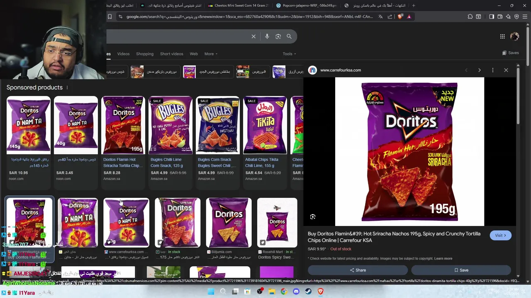This screenshot has width=531, height=298.
Task: Open the browser extensions puzzle icon
Action: click(470, 17)
